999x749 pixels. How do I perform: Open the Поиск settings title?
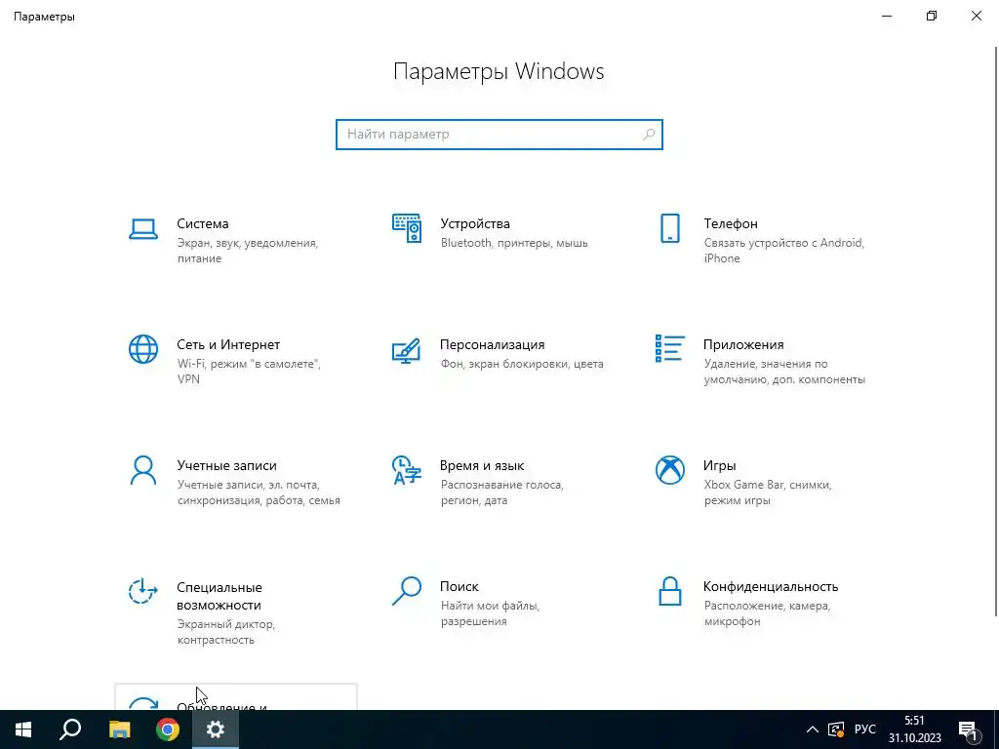point(459,586)
